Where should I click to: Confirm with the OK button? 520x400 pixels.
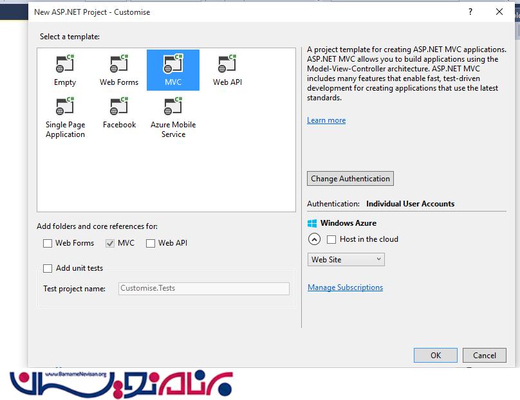pos(436,355)
